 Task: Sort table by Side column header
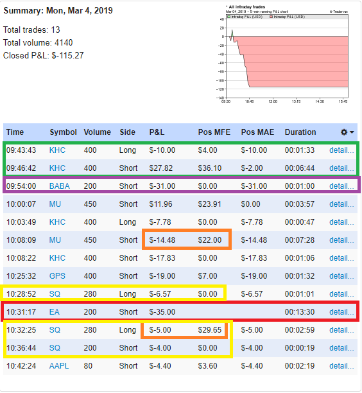coord(127,132)
